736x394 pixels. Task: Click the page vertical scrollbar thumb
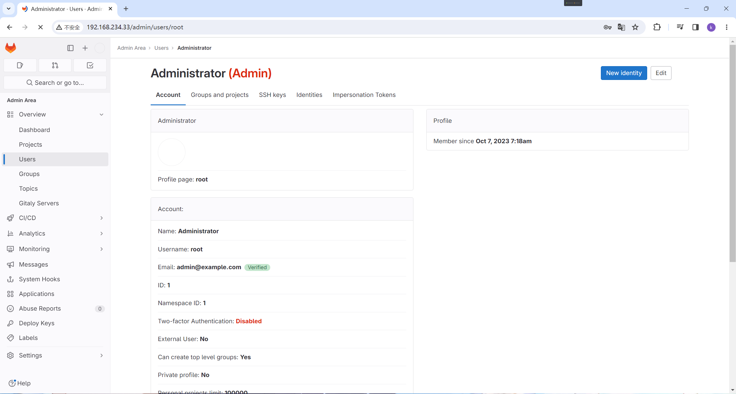click(732, 152)
